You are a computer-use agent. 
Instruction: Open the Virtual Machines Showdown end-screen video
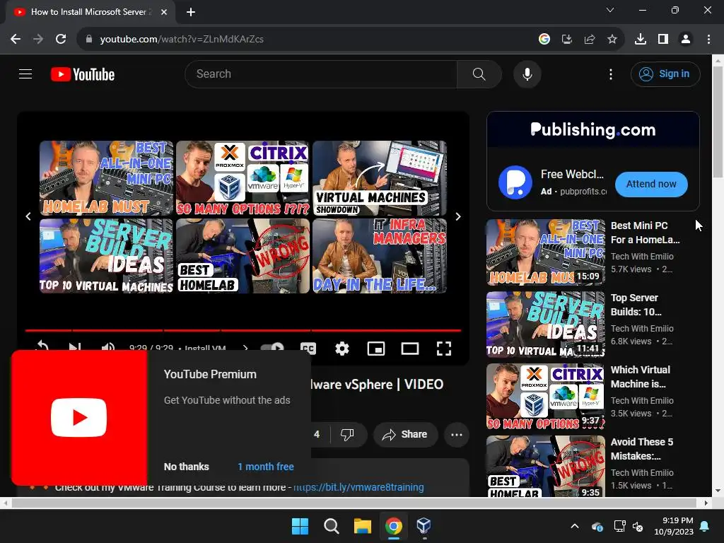[380, 177]
